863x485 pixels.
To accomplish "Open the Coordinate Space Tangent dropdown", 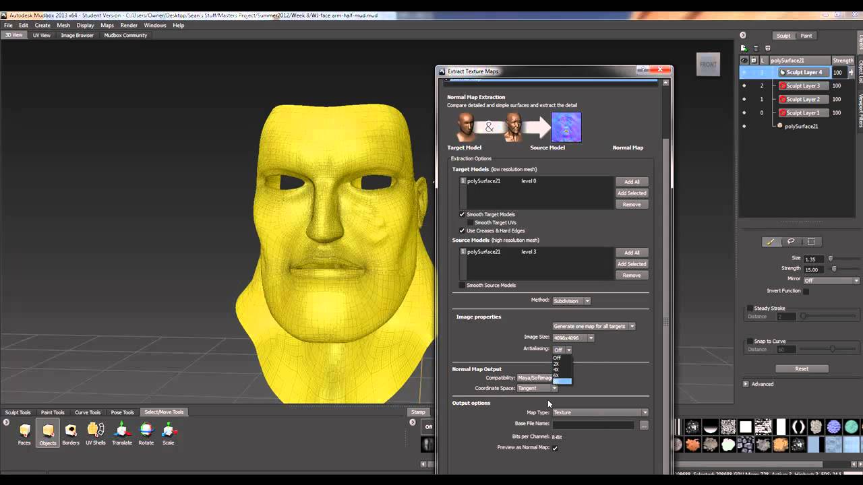I will (537, 388).
